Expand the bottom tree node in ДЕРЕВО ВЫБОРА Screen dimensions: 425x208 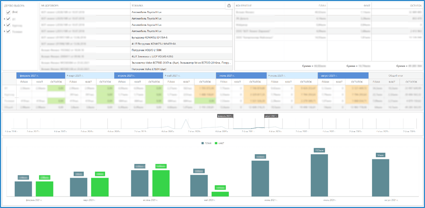click(x=4, y=31)
